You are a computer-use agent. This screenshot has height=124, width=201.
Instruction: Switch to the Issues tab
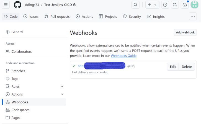coord(31,17)
